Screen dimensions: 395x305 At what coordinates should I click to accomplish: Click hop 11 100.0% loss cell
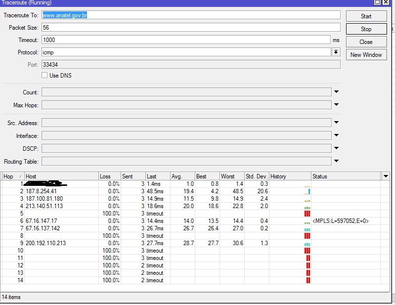(x=111, y=258)
